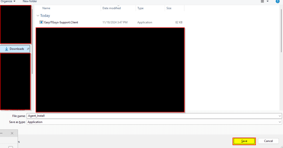
Task: Open the File name history dropdown arrow
Action: pos(280,116)
